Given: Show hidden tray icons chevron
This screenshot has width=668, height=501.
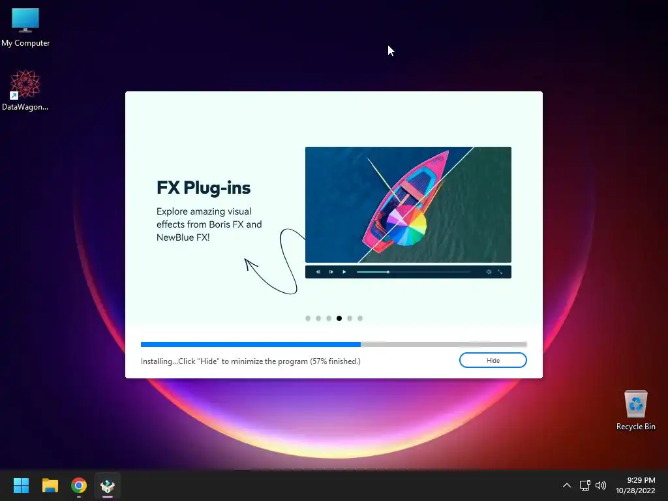Looking at the screenshot, I should tap(567, 485).
